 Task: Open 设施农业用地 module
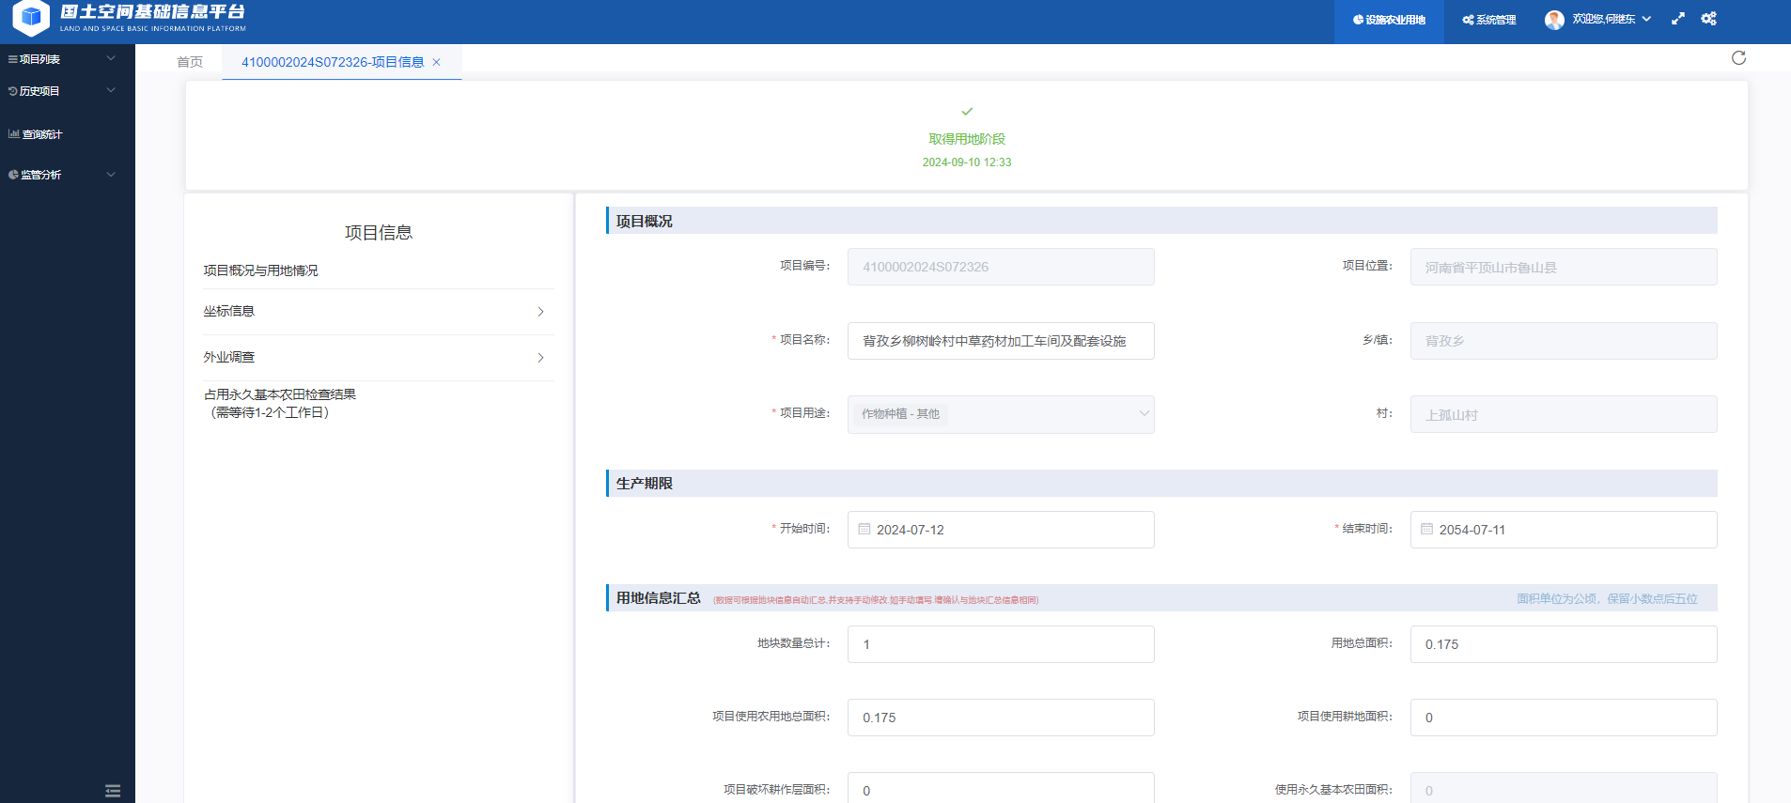coord(1389,20)
